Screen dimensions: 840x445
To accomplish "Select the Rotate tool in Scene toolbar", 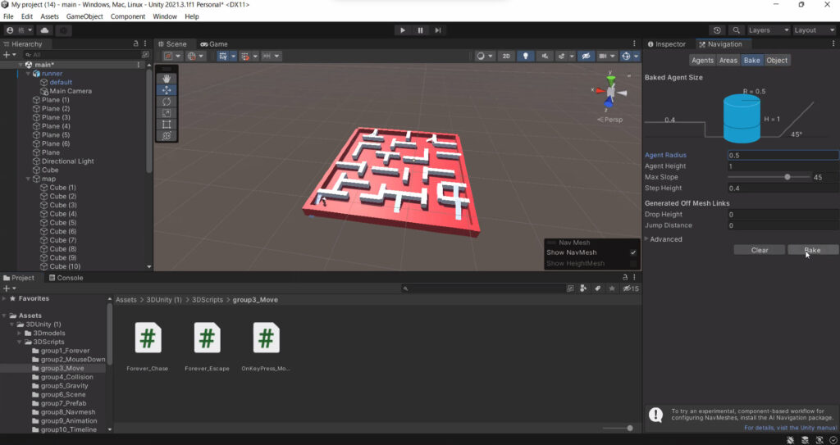I will click(167, 102).
